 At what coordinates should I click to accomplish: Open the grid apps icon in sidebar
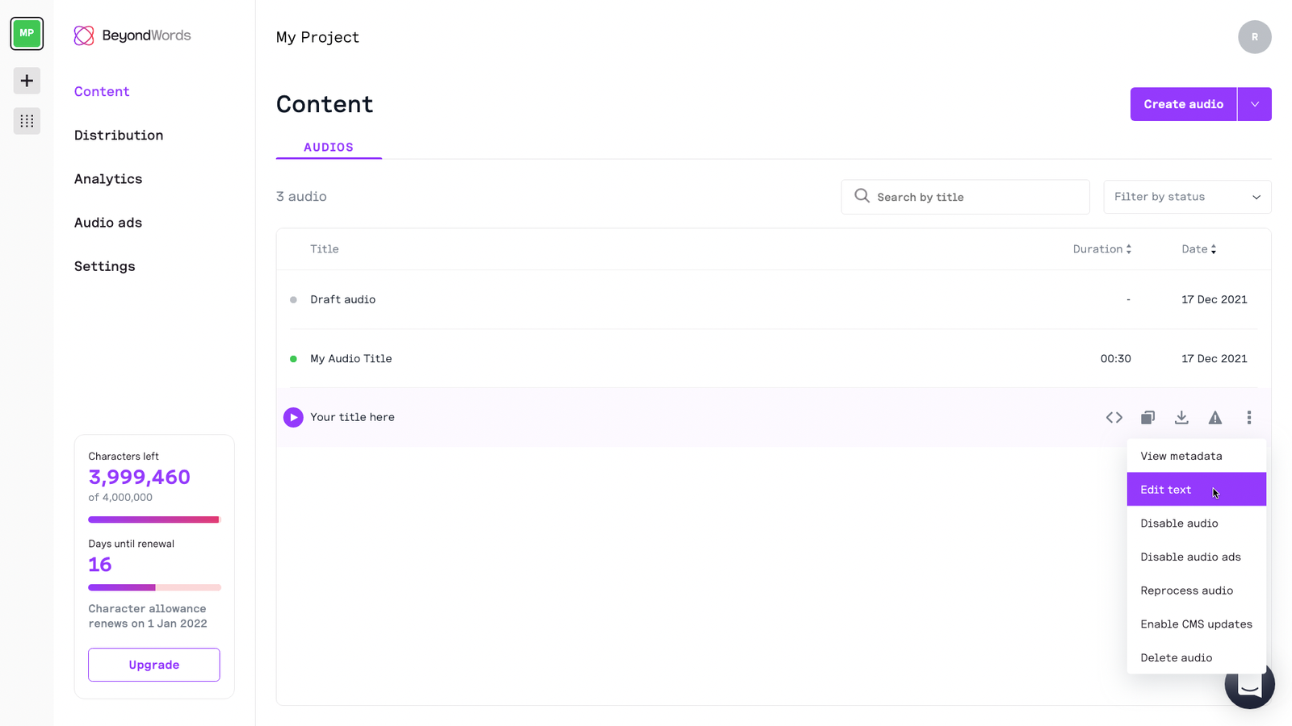pos(27,121)
